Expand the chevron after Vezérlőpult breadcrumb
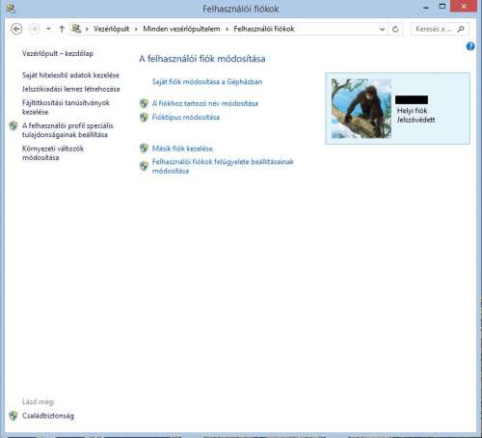The image size is (482, 438). [136, 29]
